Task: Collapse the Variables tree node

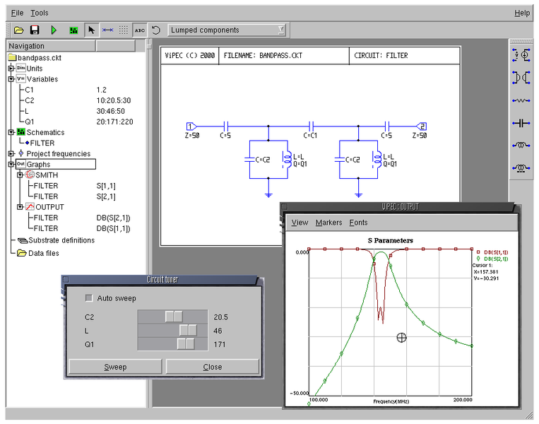Action: tap(11, 79)
